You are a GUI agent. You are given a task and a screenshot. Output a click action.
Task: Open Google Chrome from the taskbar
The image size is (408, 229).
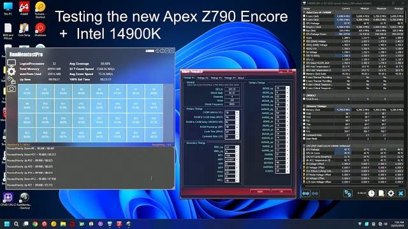[x=35, y=224]
